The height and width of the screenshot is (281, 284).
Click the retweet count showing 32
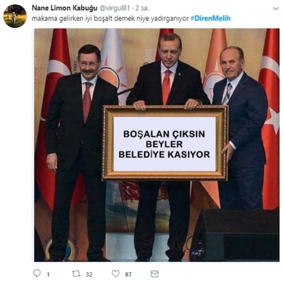click(x=89, y=274)
